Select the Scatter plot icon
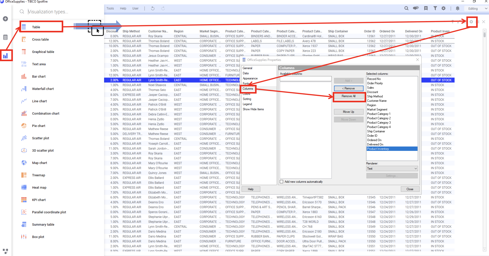Viewport: 489px width, 256px height. click(x=24, y=138)
